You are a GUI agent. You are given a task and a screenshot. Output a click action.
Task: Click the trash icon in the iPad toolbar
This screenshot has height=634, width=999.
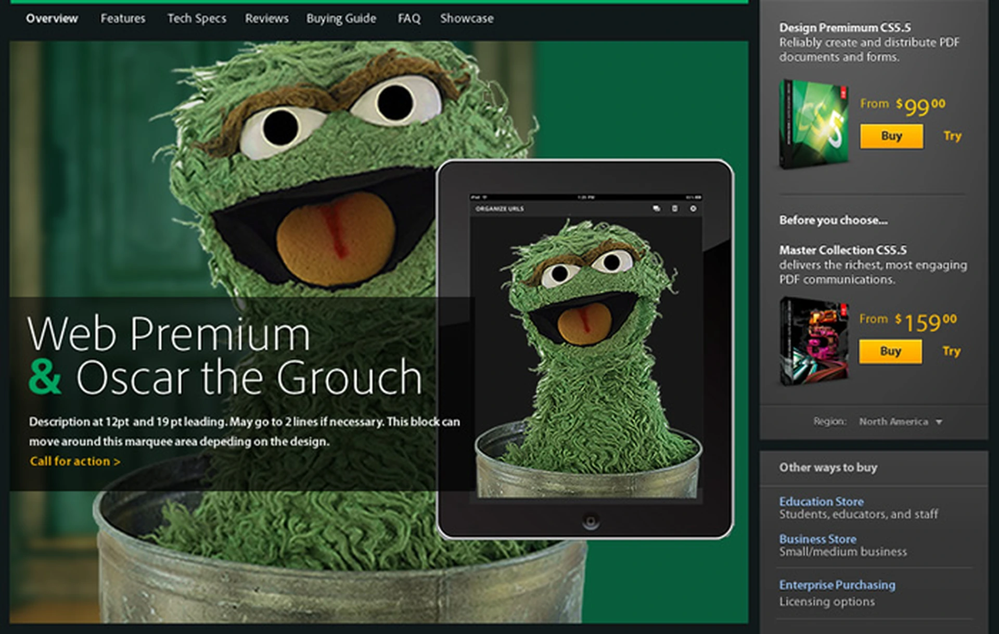674,208
